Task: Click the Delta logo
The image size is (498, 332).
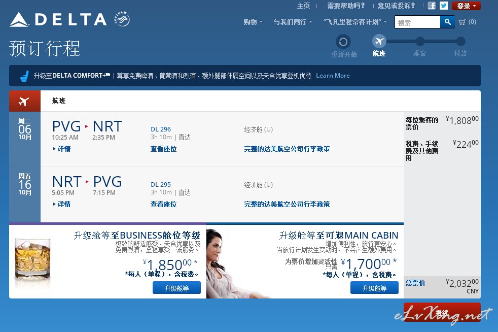Action: tap(58, 20)
